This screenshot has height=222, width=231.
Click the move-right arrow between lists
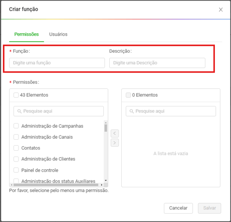[115, 143]
